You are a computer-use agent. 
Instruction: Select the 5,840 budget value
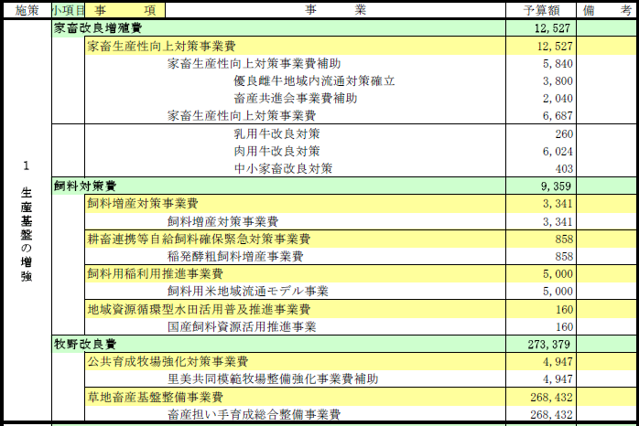click(558, 64)
